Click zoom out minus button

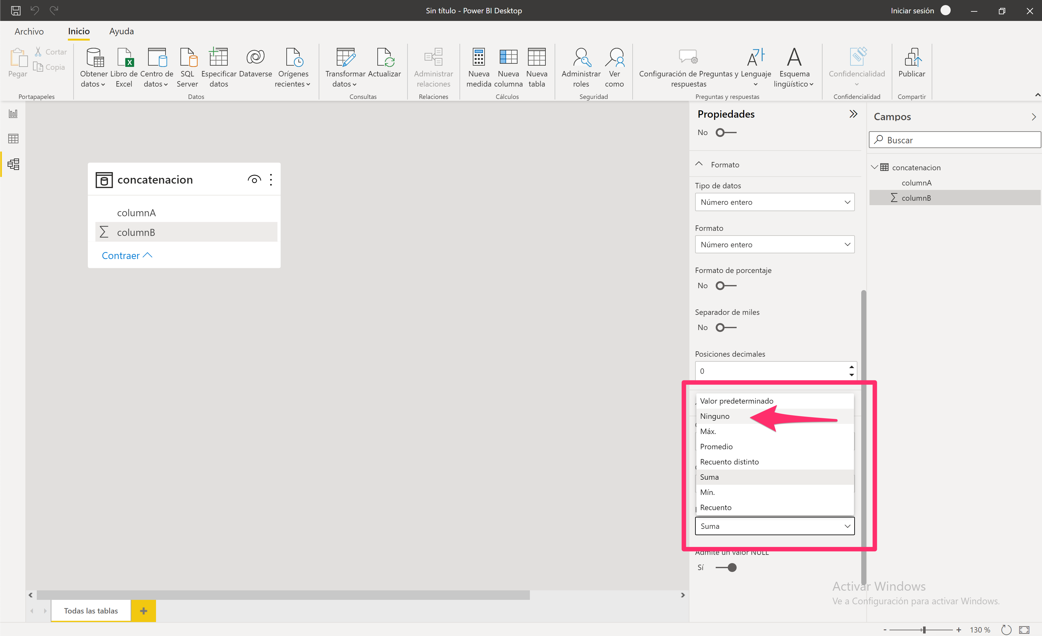[885, 630]
